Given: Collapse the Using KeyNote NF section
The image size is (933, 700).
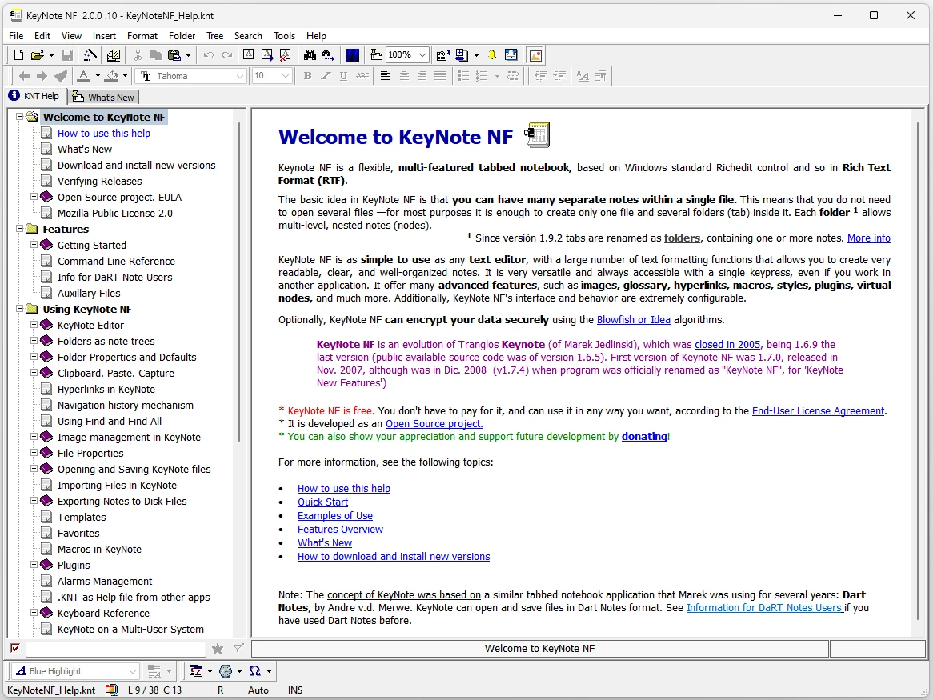Looking at the screenshot, I should pos(20,309).
